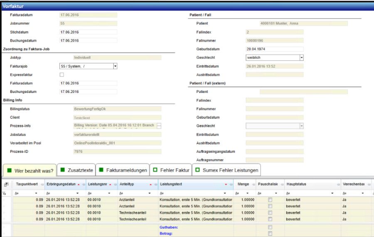Switch to the Zusatztexte tab
Screen dimensions: 374x237
point(76,170)
